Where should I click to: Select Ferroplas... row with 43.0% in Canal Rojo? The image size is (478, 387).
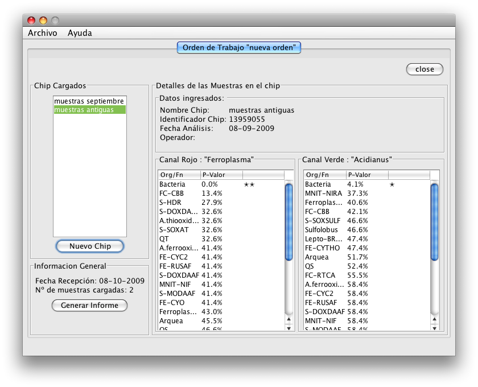point(221,312)
